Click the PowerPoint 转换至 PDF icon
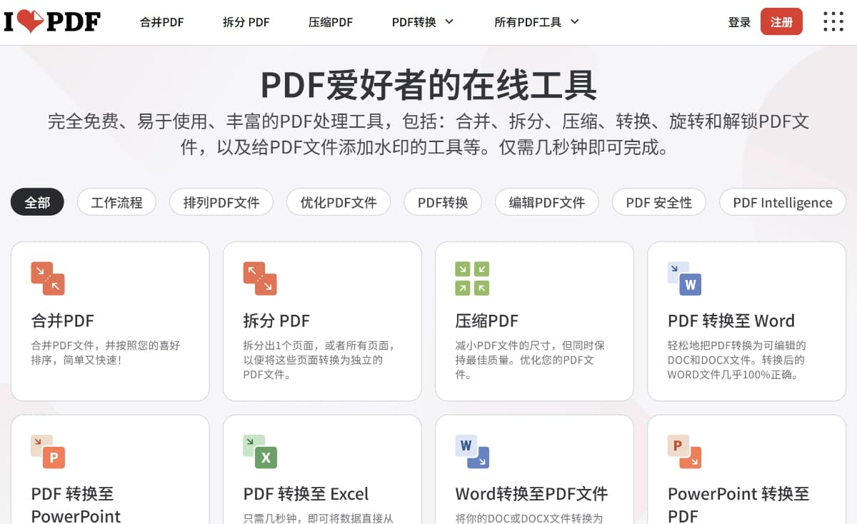 pos(684,452)
